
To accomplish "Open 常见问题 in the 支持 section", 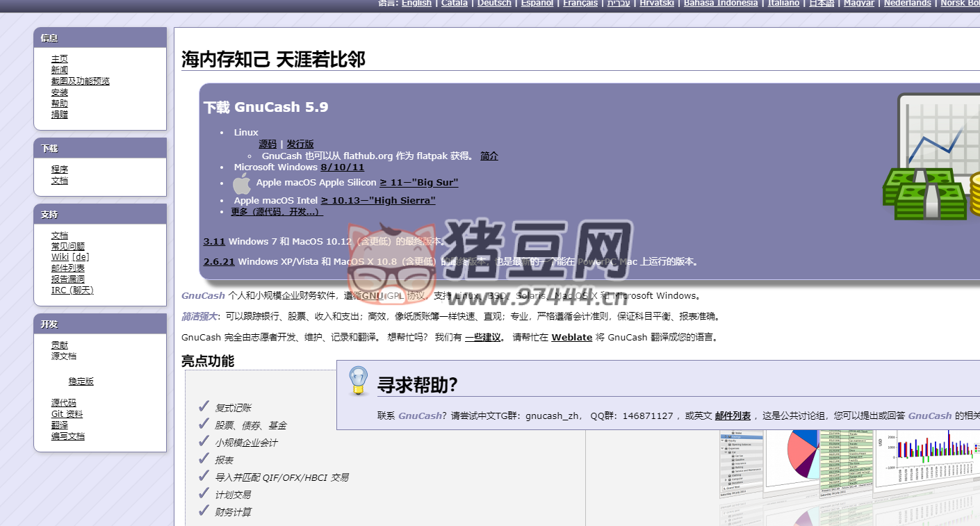I will [67, 247].
